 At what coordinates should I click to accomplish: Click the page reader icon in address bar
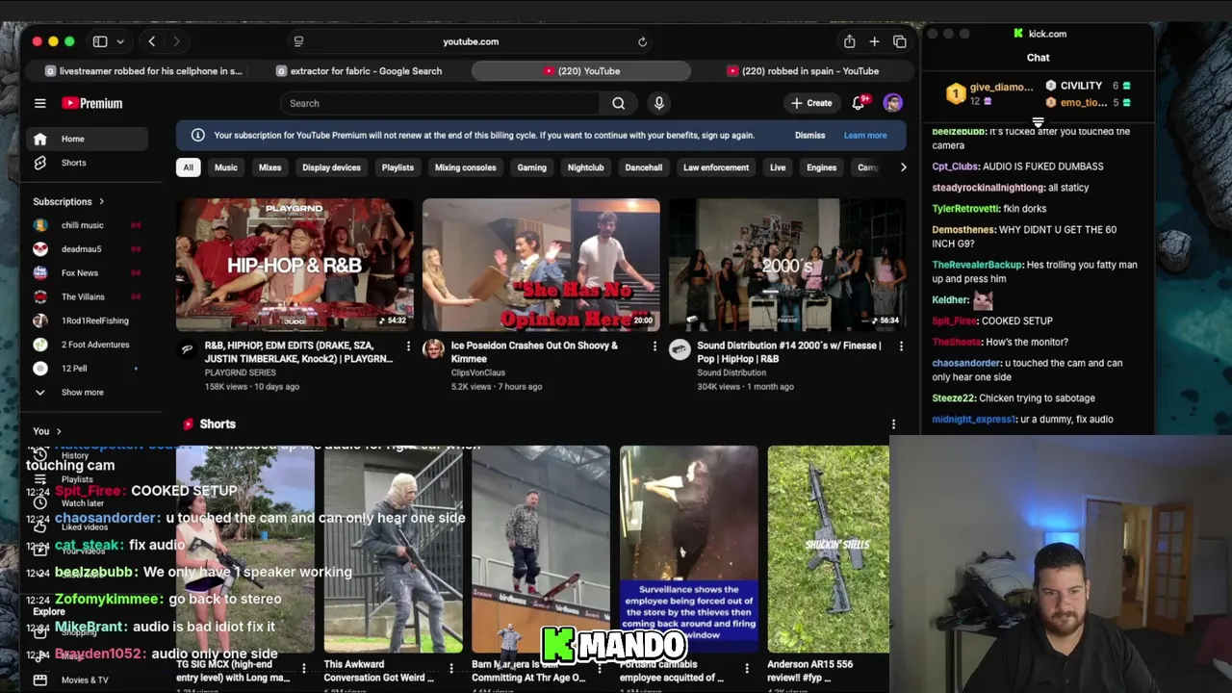pos(298,41)
